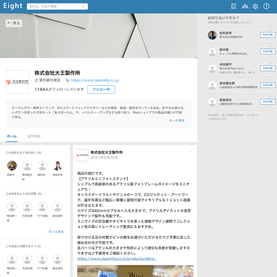Image resolution: width=277 pixels, height=277 pixels.
Task: Open the https://www.daiomfg.co.jp website link
Action: pyautogui.click(x=94, y=80)
